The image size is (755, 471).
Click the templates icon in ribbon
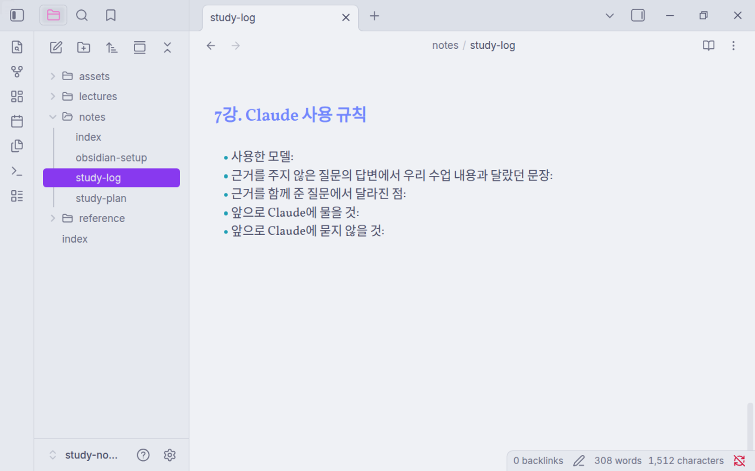(x=17, y=146)
